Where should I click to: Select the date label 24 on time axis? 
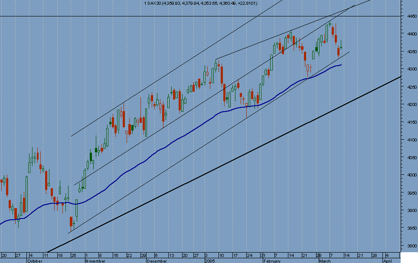coord(249,256)
